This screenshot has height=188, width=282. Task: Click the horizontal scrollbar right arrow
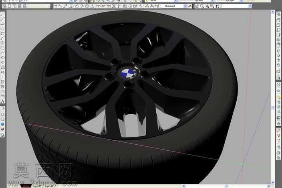(268, 186)
